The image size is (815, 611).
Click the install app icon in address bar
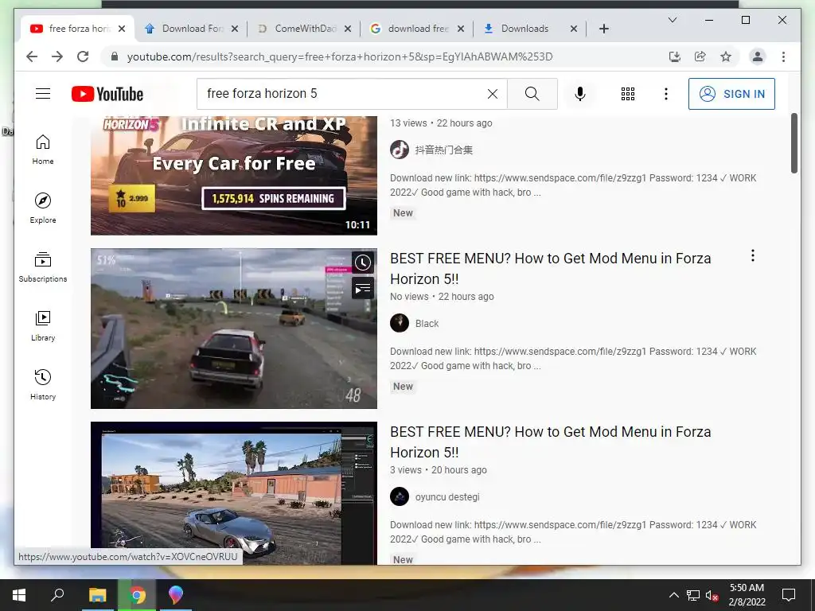click(674, 56)
